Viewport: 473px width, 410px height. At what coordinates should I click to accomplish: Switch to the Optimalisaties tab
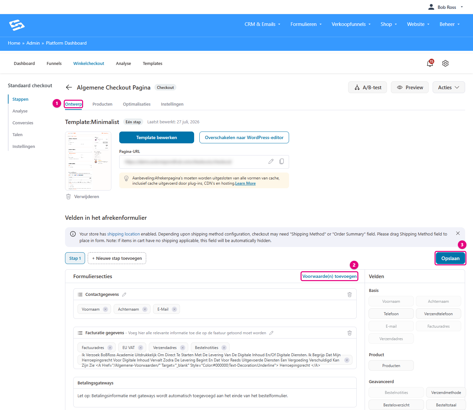[x=137, y=104]
